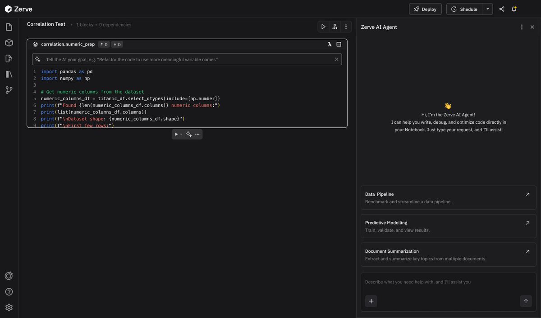The image size is (541, 318).
Task: Open notifications bell icon
Action: (514, 9)
